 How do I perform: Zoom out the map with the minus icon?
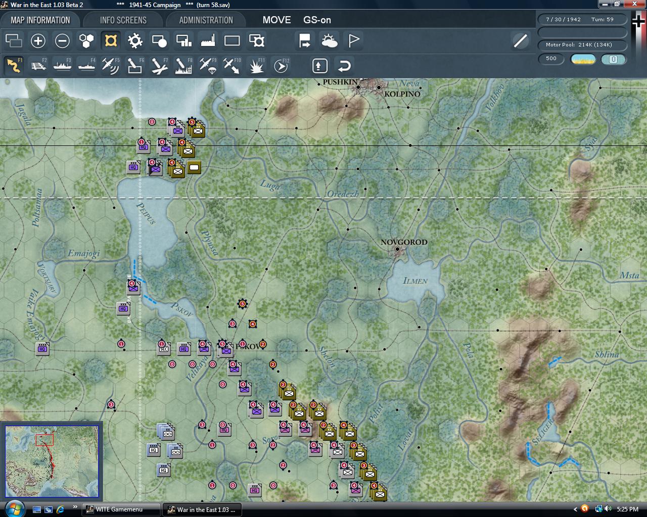click(62, 40)
